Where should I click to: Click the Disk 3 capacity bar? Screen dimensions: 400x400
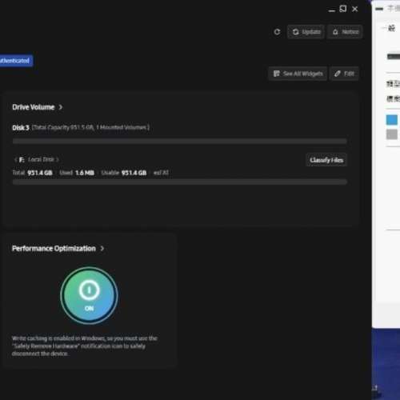180,141
